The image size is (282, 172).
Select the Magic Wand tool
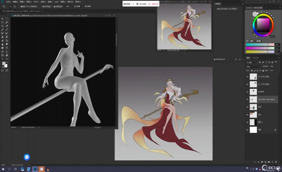[7, 22]
